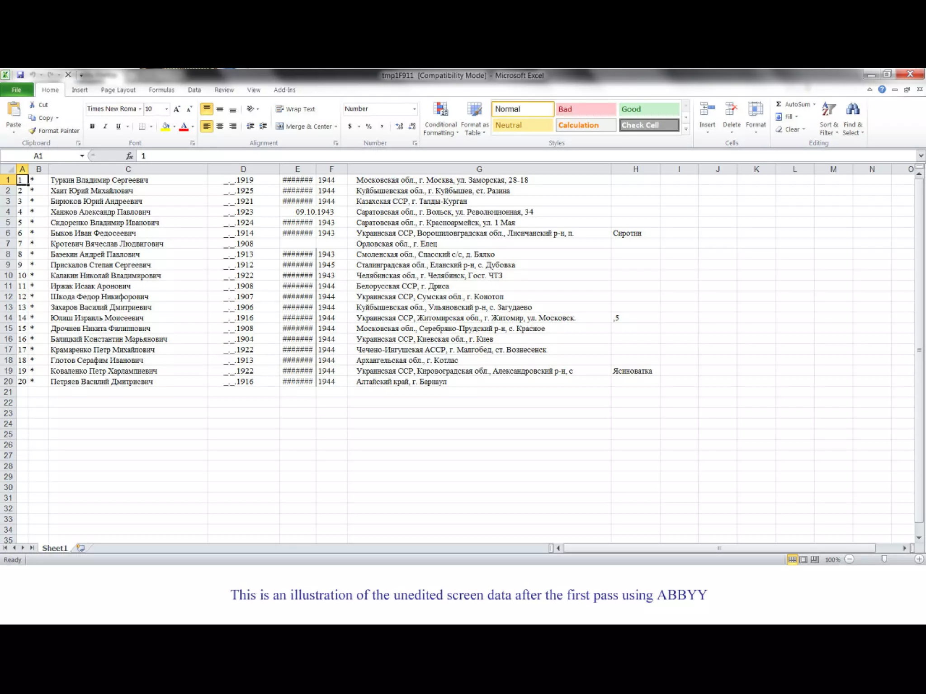This screenshot has width=926, height=694.
Task: Toggle Italic formatting
Action: point(105,127)
